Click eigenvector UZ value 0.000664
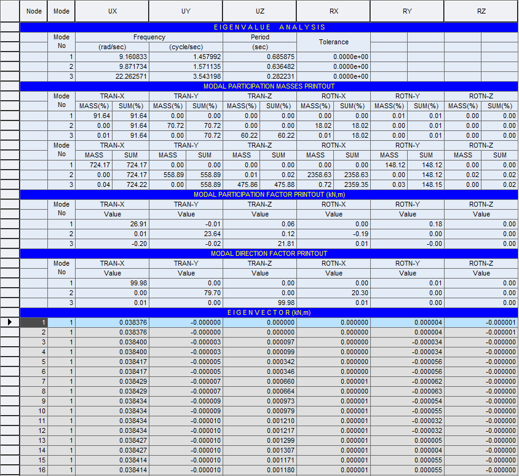This screenshot has height=476, width=519. (x=260, y=391)
